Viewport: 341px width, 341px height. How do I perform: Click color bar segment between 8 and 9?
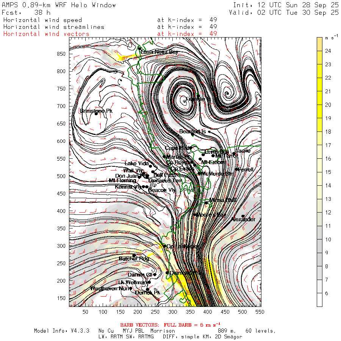[319, 260]
